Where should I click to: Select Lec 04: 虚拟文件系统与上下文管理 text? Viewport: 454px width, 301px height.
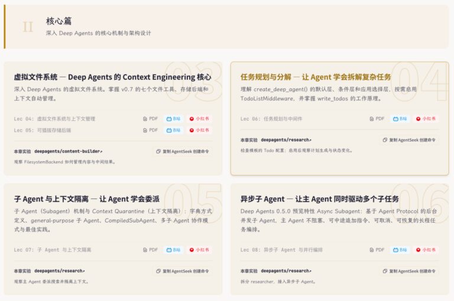click(x=54, y=119)
